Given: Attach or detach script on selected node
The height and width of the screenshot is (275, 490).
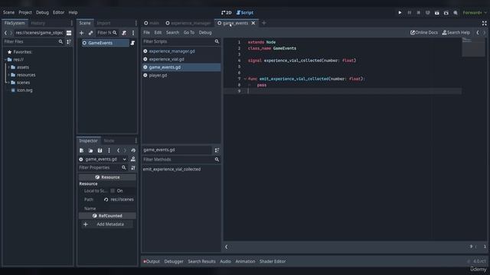Looking at the screenshot, I should (124, 33).
